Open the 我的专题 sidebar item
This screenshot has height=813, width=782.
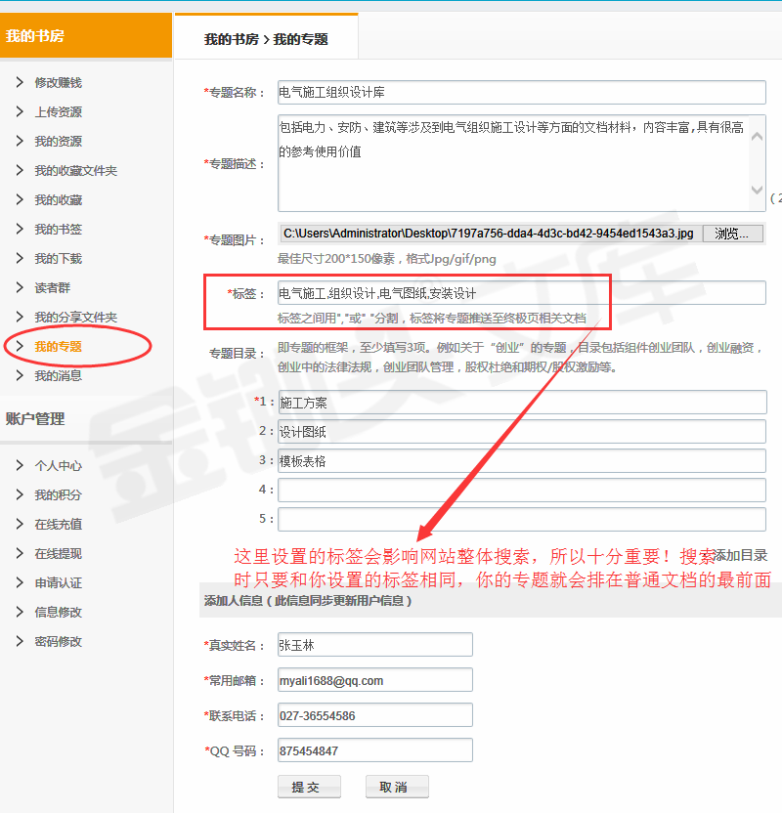pyautogui.click(x=58, y=346)
